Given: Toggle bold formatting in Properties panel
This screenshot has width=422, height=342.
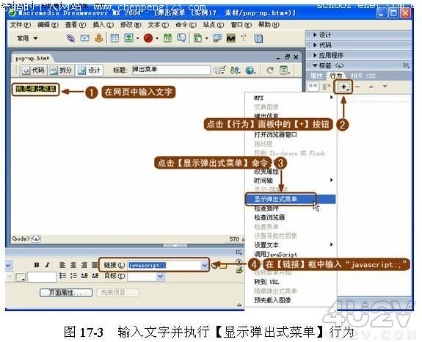Looking at the screenshot, I should click(x=37, y=265).
